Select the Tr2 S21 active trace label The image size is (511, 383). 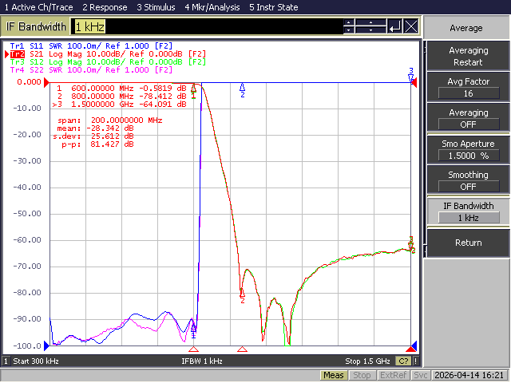pyautogui.click(x=18, y=54)
